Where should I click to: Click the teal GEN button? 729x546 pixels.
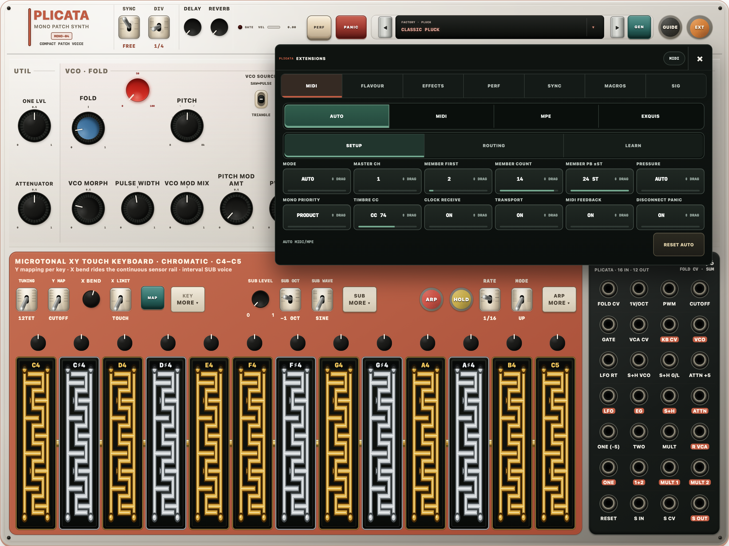pos(639,27)
